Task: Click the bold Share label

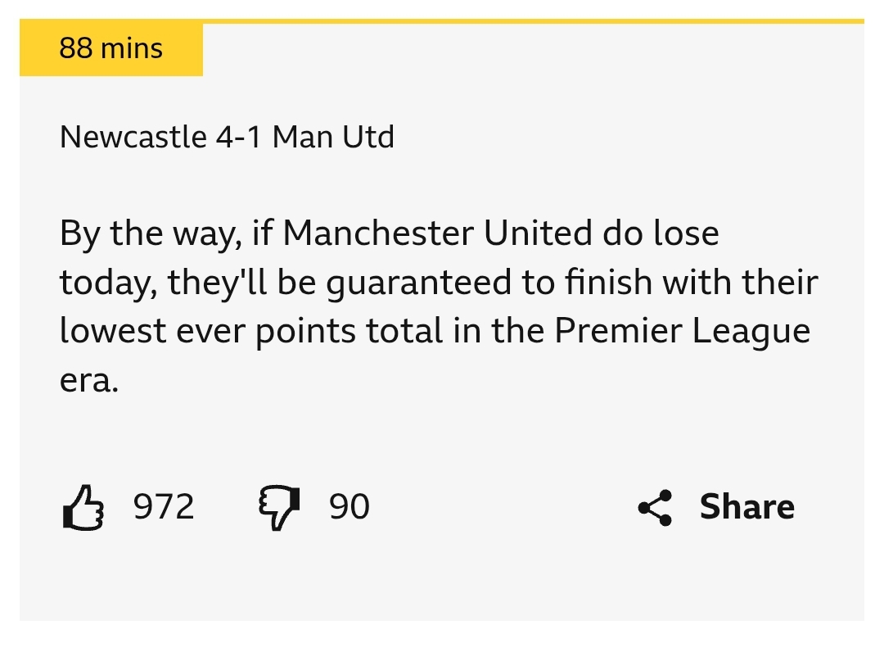Action: tap(747, 506)
